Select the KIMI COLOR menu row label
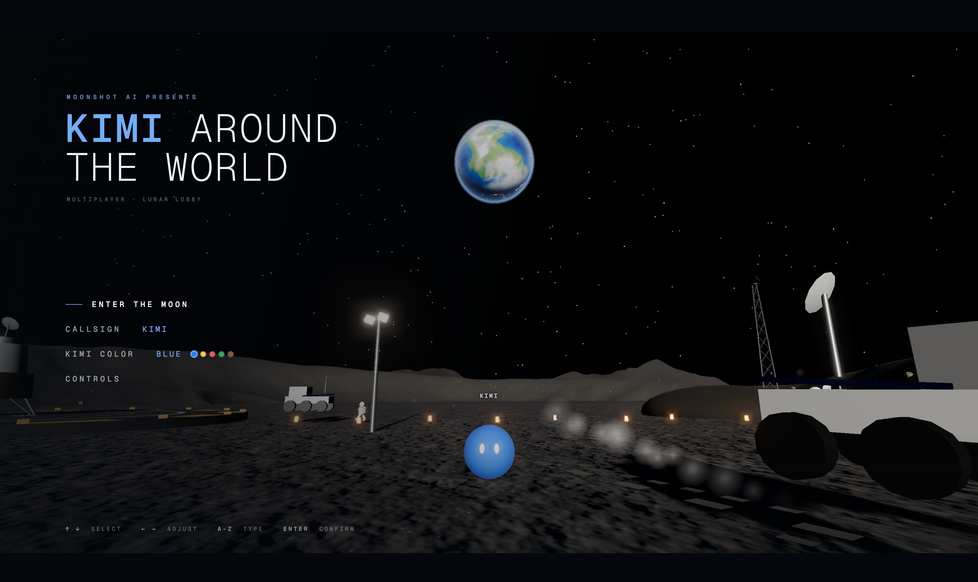This screenshot has width=978, height=582. pos(99,354)
